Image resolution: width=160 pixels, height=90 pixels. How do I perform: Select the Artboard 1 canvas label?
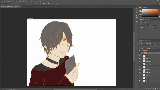30,18
